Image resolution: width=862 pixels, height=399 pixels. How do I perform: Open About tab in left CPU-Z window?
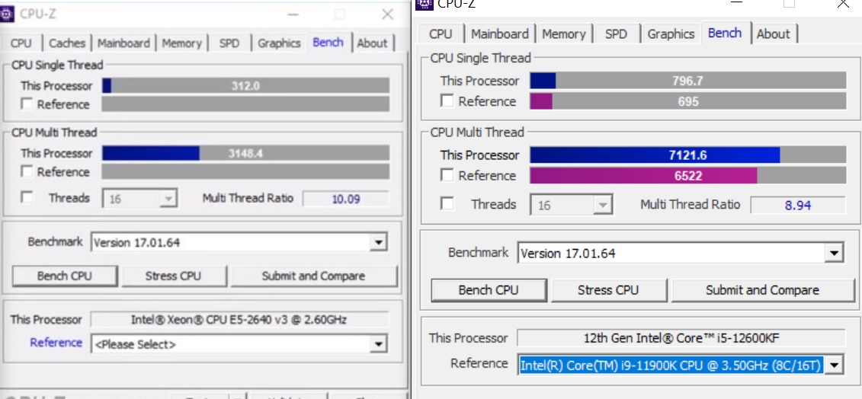[372, 43]
